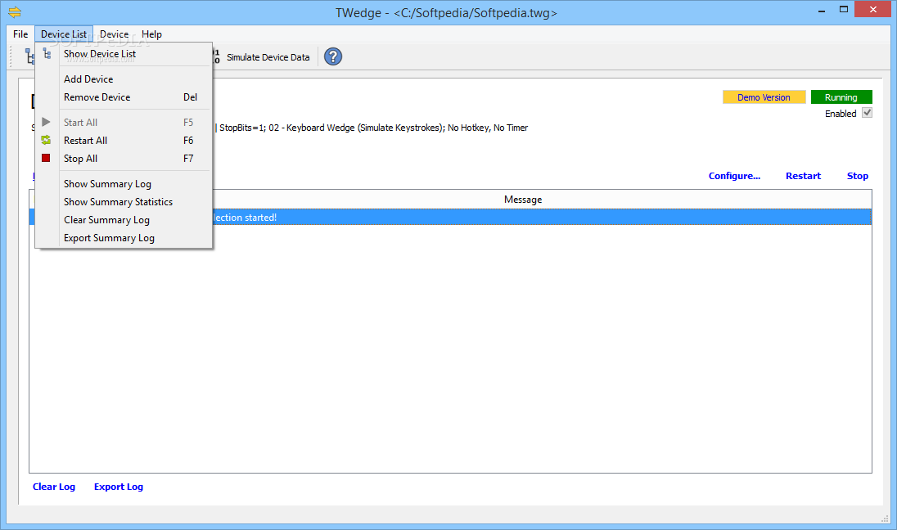Open the Device menu
This screenshot has width=897, height=530.
point(114,34)
